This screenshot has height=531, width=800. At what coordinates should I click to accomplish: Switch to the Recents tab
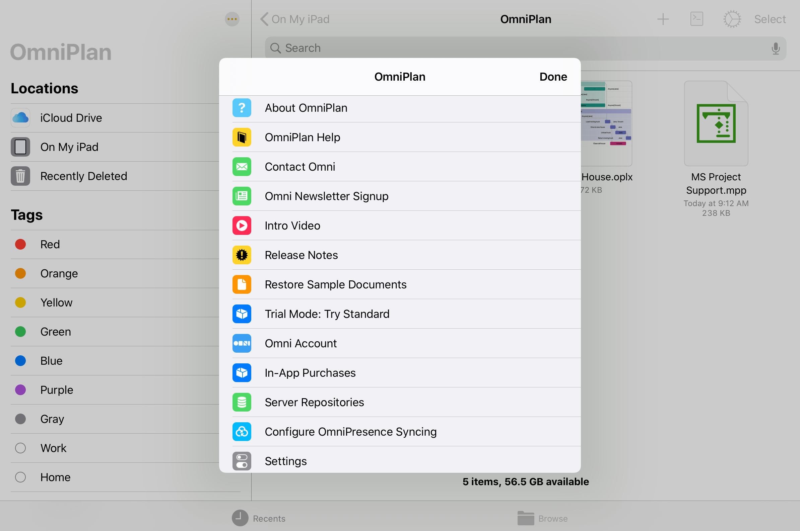click(x=259, y=518)
